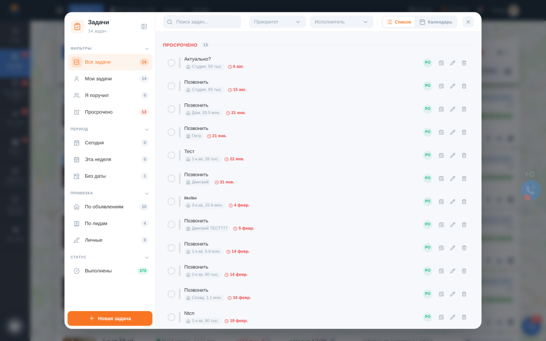Delete the 'Дом, 33.5 млн.' task
The image size is (546, 341).
coord(464,109)
